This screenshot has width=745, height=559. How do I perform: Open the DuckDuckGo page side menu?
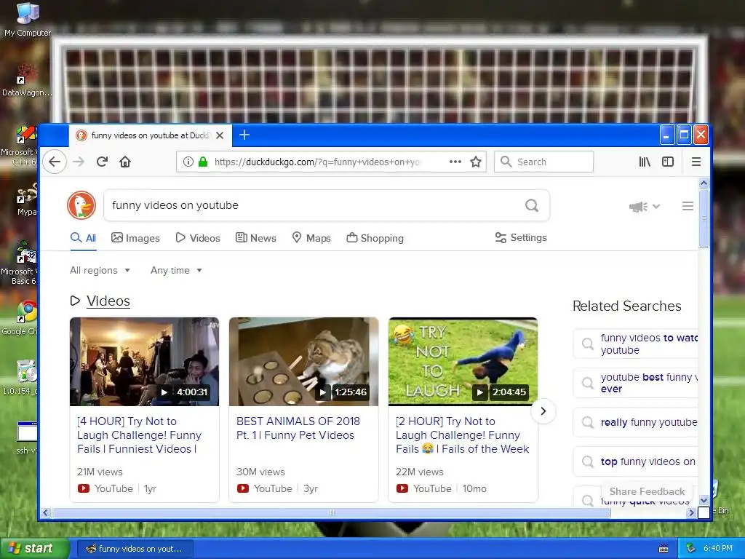click(x=688, y=206)
